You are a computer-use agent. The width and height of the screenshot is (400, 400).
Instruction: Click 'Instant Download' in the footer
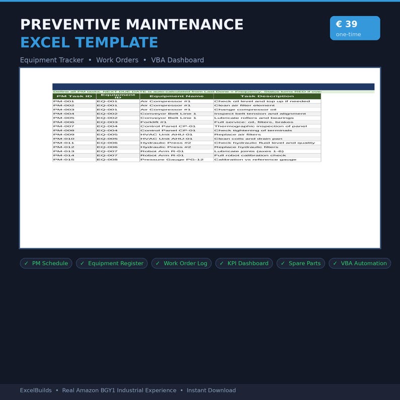(211, 390)
